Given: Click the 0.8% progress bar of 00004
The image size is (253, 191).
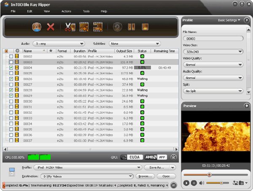Looking at the screenshot, I should point(143,68).
